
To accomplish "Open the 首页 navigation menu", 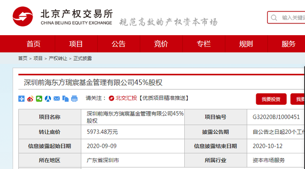I will pos(34,44).
